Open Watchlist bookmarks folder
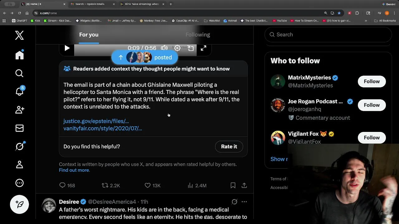The height and width of the screenshot is (224, 399). tap(212, 21)
